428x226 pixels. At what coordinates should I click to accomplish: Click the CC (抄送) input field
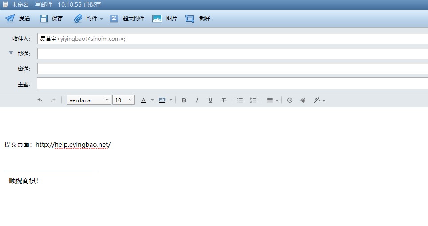click(233, 54)
